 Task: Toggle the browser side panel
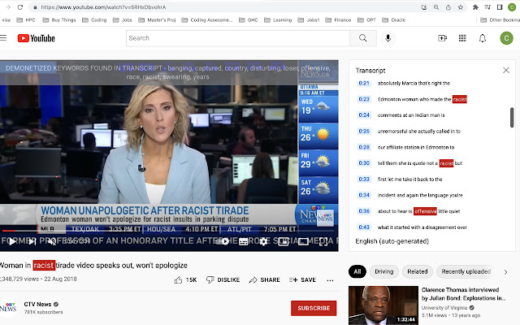500,7
